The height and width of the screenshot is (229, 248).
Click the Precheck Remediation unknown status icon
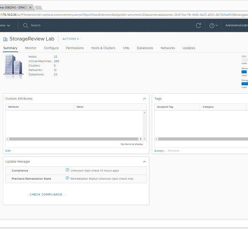(67, 178)
